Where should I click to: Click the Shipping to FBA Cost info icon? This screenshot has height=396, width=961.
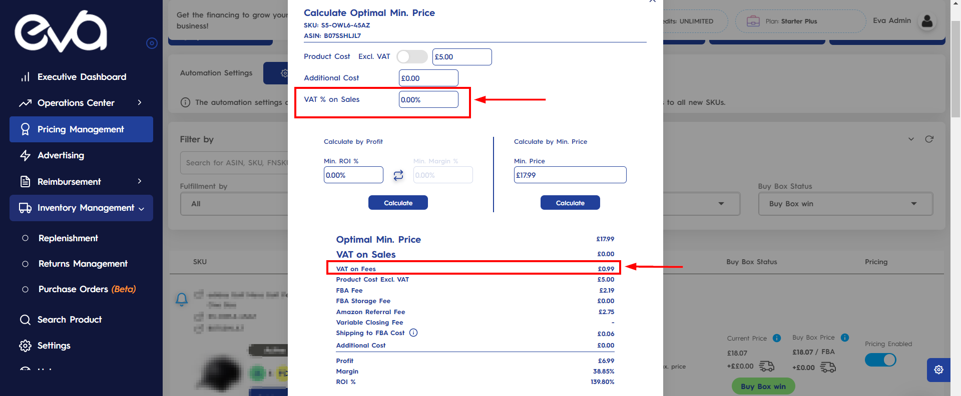coord(413,333)
